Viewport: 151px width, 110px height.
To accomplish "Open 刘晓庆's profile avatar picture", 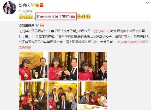I will click(x=10, y=8).
